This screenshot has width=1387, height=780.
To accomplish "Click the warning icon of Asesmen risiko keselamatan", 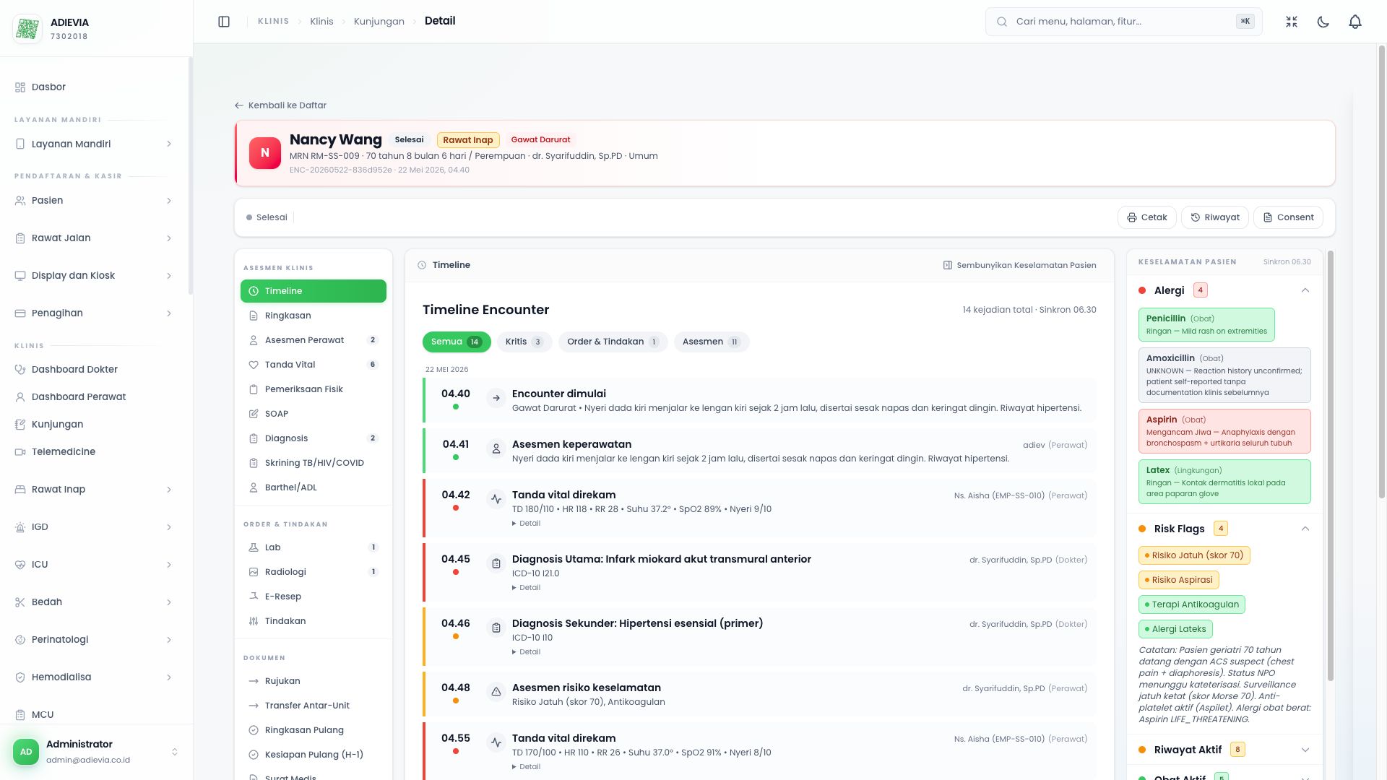I will point(496,692).
